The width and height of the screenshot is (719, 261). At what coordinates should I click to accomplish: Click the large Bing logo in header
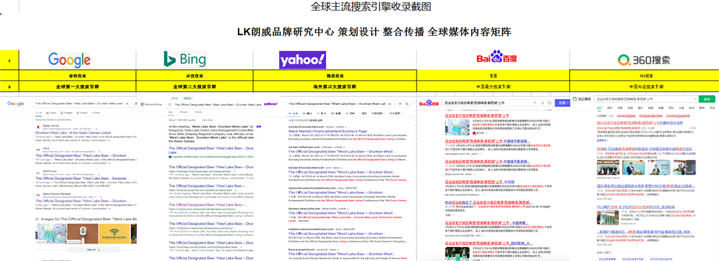(185, 59)
